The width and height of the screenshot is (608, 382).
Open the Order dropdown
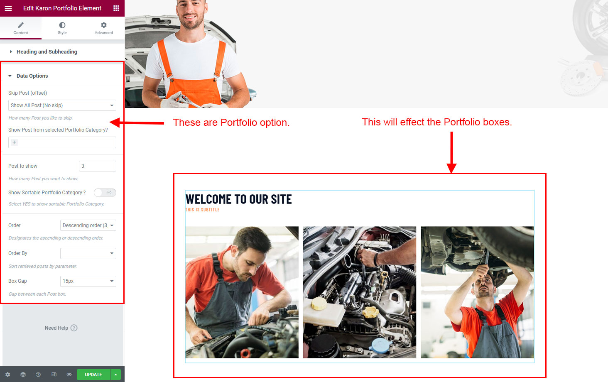click(88, 225)
